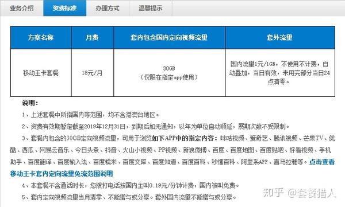
Task: Click the 30GB data allowance text
Action: [x=169, y=68]
